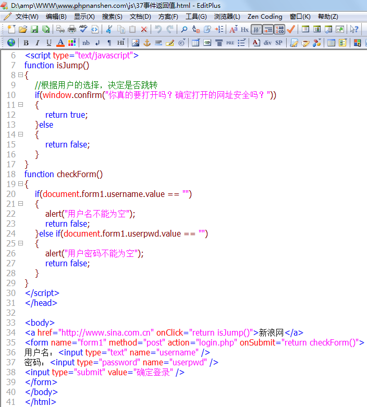Open New document dropdown
The image size is (367, 407).
11,29
